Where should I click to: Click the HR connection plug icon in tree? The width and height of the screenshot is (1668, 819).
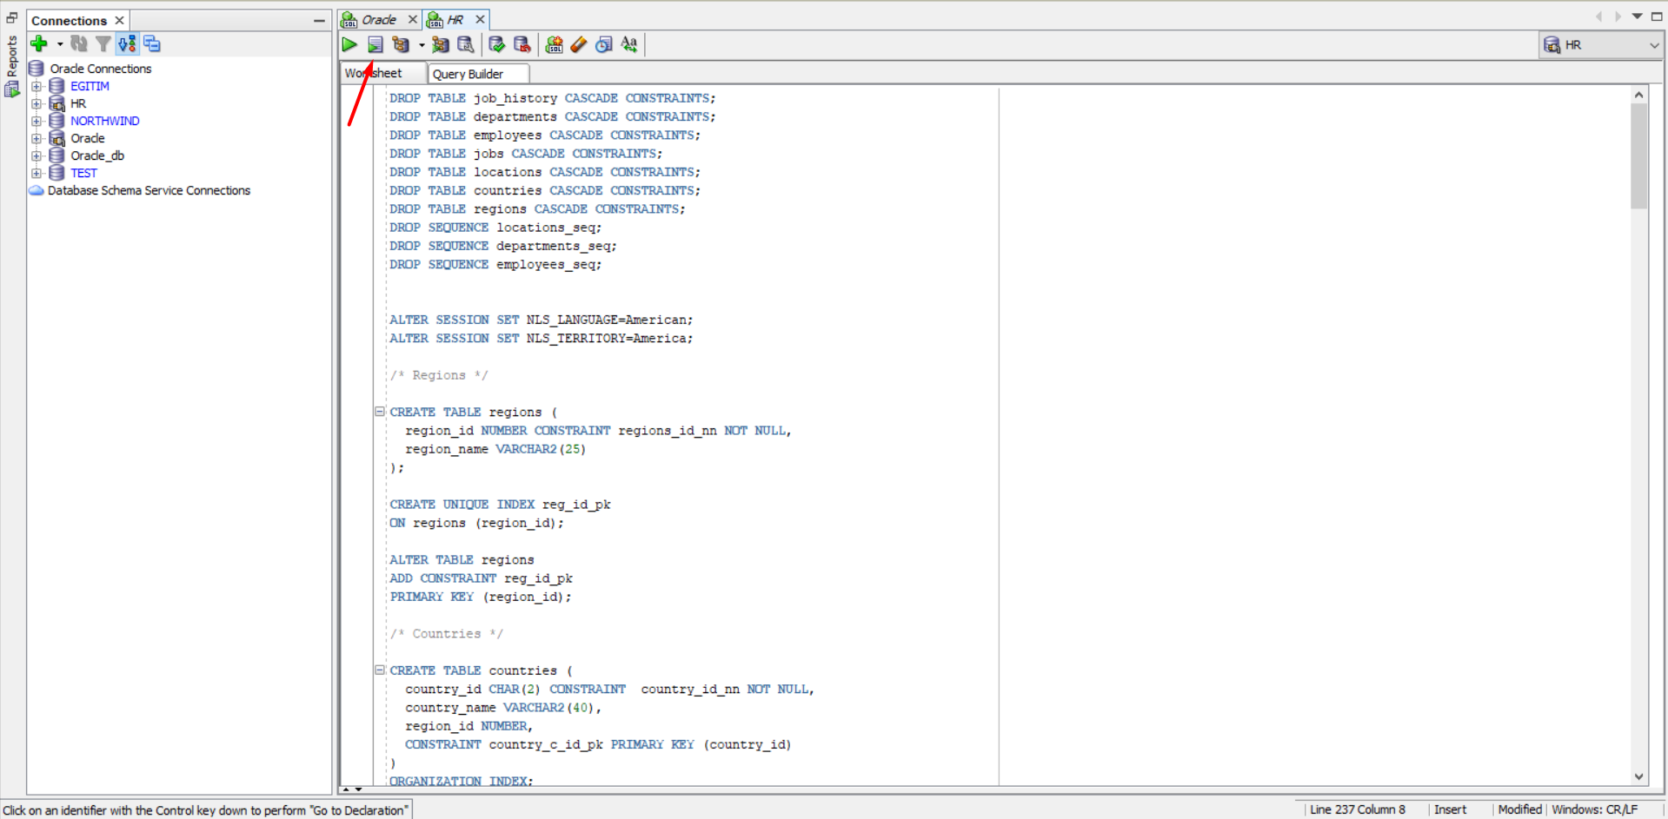pyautogui.click(x=57, y=103)
